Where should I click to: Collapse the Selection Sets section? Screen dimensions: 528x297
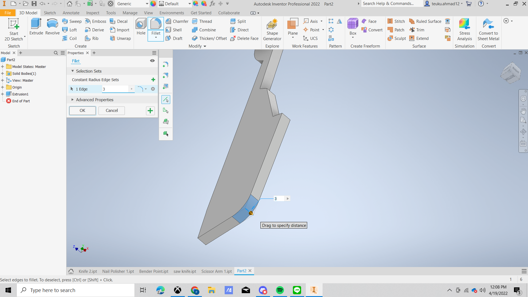(73, 71)
